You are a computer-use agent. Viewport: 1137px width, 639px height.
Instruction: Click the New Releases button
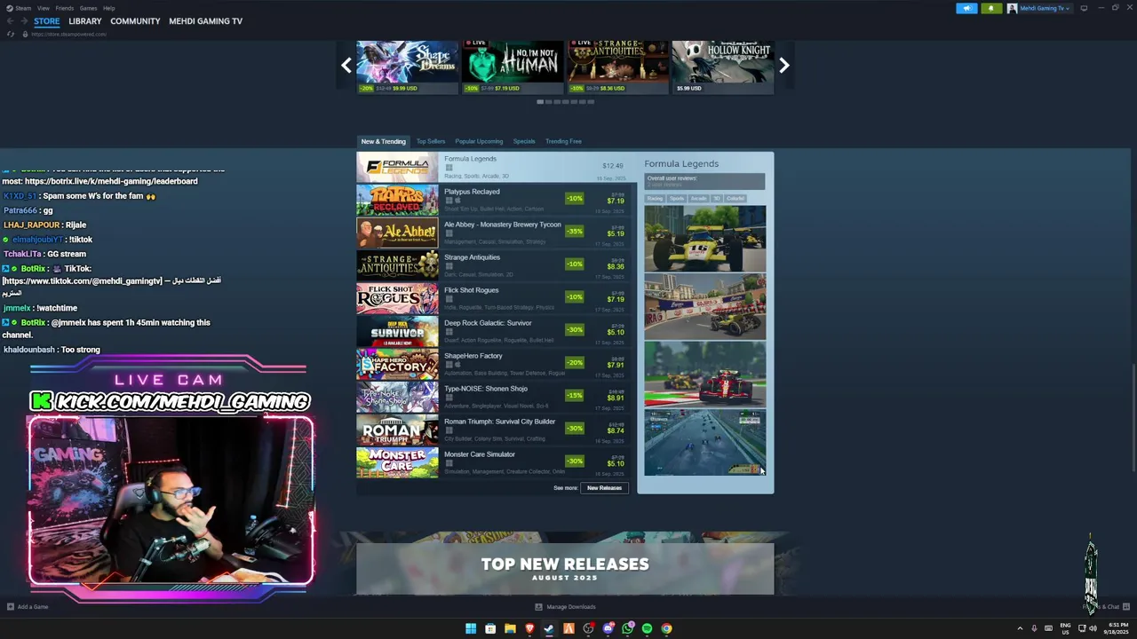pyautogui.click(x=604, y=488)
